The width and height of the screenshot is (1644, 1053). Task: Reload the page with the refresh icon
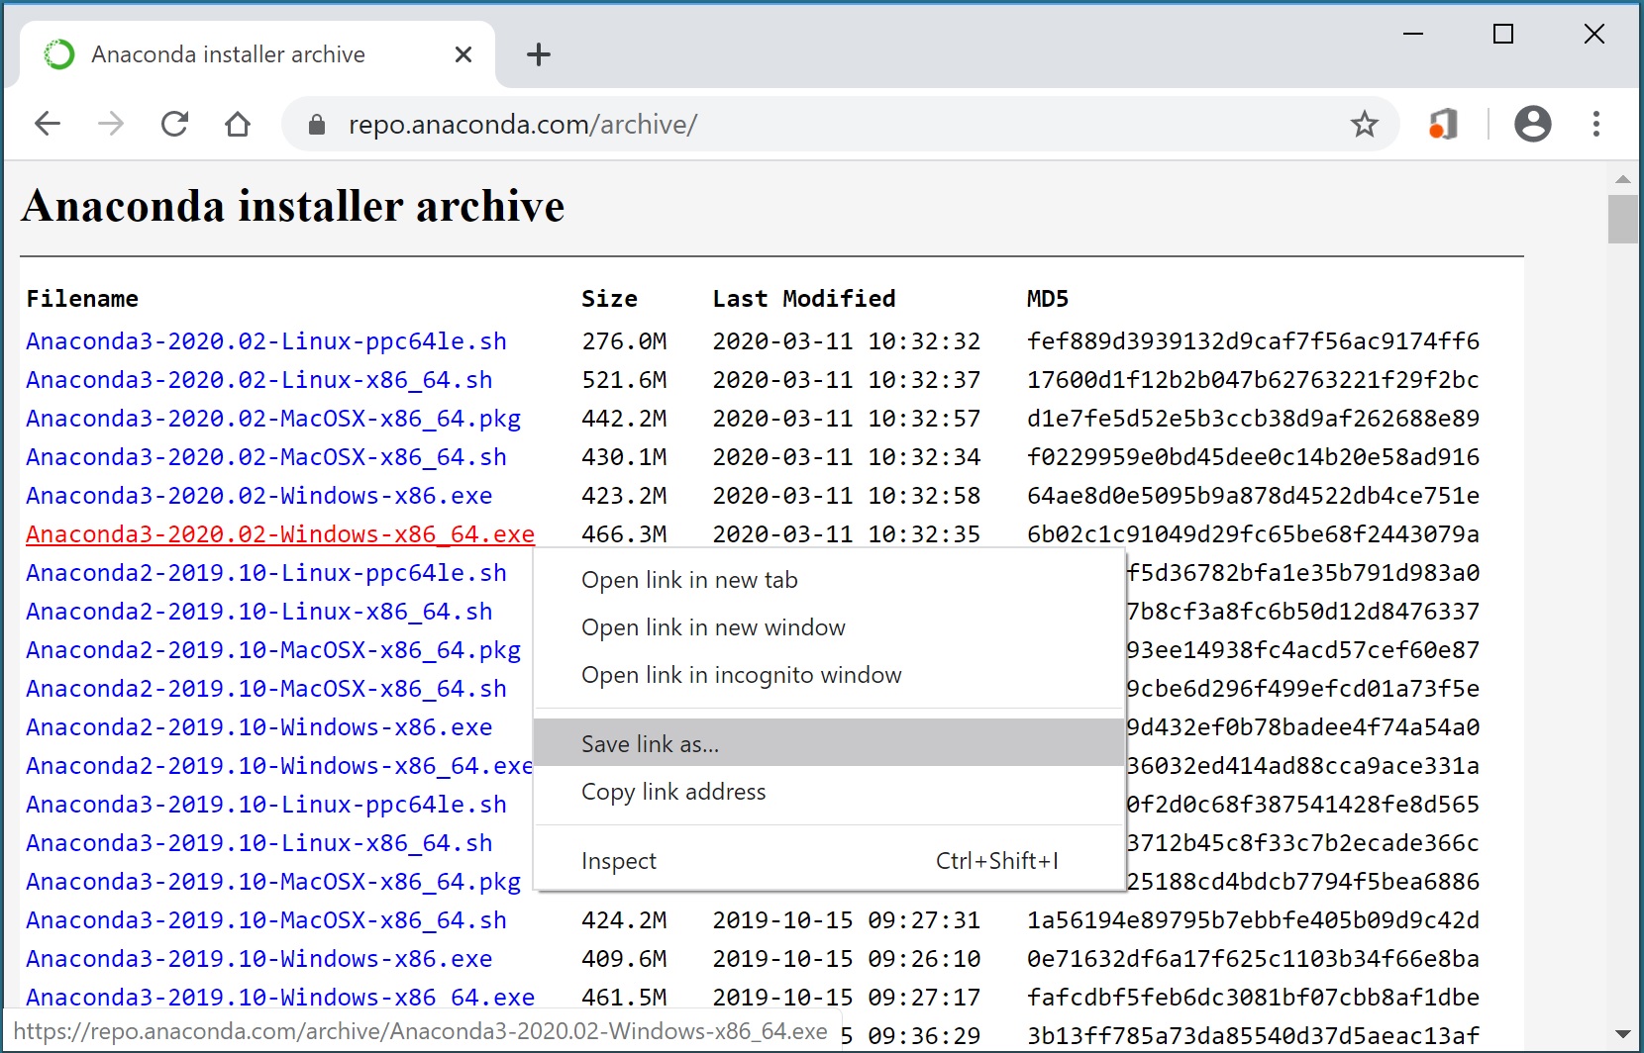pyautogui.click(x=174, y=124)
